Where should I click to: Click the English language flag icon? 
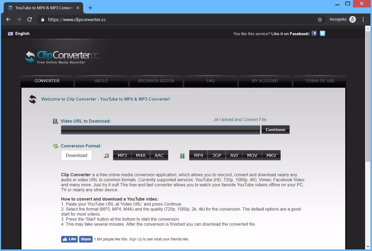click(x=11, y=34)
